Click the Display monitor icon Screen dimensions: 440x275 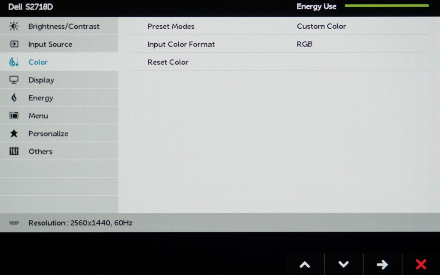14,80
